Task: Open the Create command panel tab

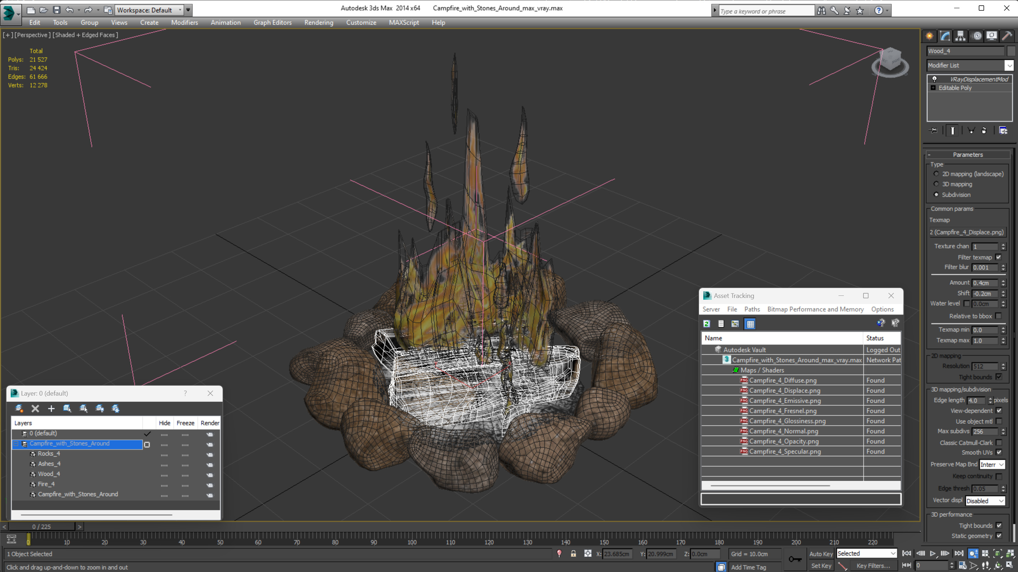Action: pyautogui.click(x=930, y=36)
